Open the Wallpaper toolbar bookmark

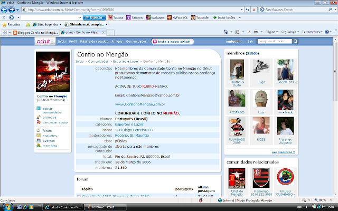coord(155,17)
